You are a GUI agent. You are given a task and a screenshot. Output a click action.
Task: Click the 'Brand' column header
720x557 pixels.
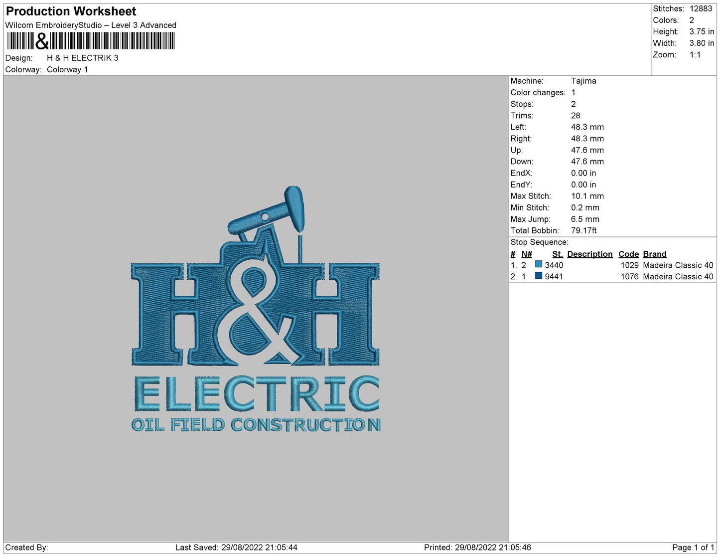pos(654,254)
